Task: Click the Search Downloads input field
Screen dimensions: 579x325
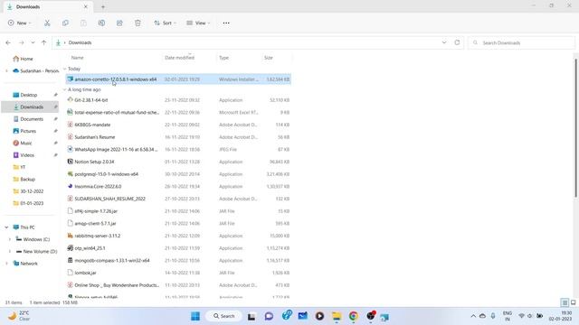Action: tap(521, 42)
